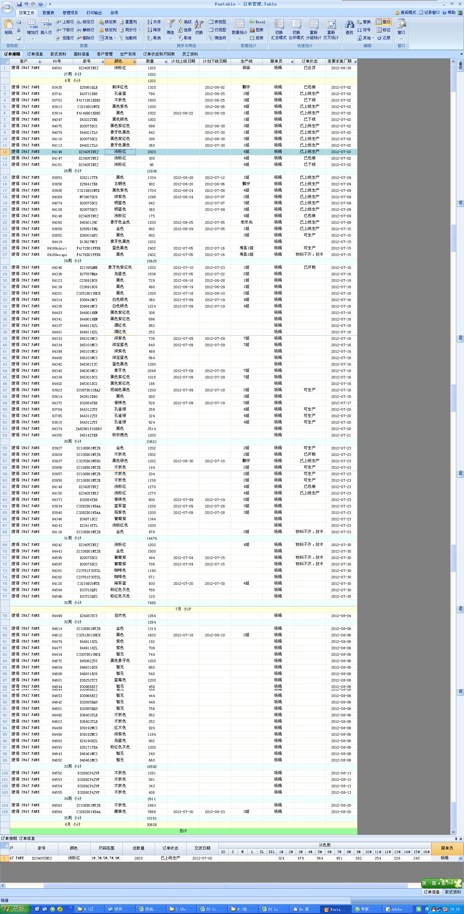Image resolution: width=464 pixels, height=914 pixels.
Task: Open the quick access toolbar customize arrow
Action: (50, 4)
